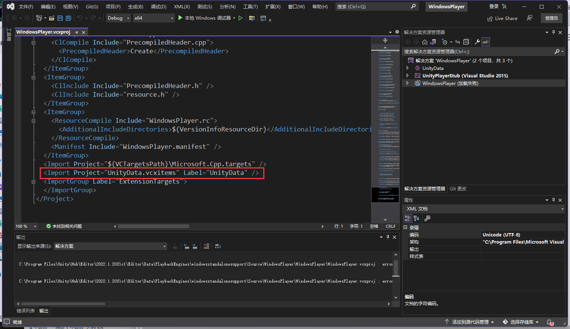Click the Output horizontal scrollbar thumb

63,304
